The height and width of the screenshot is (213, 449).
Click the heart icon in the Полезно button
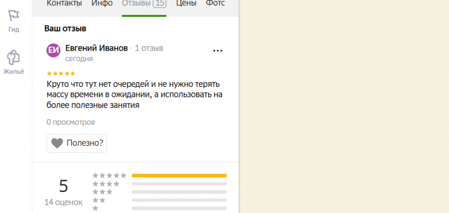[x=57, y=143]
